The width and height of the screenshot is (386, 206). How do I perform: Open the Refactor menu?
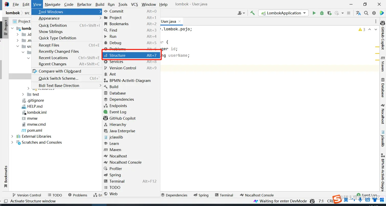coord(84,4)
